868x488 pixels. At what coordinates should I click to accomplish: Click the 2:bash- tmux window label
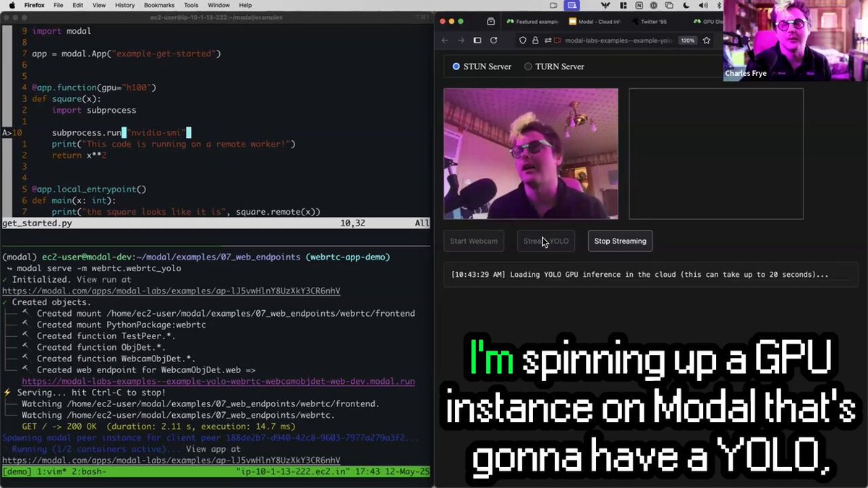tap(88, 471)
